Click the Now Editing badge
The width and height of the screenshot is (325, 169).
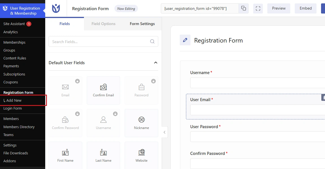126,8
